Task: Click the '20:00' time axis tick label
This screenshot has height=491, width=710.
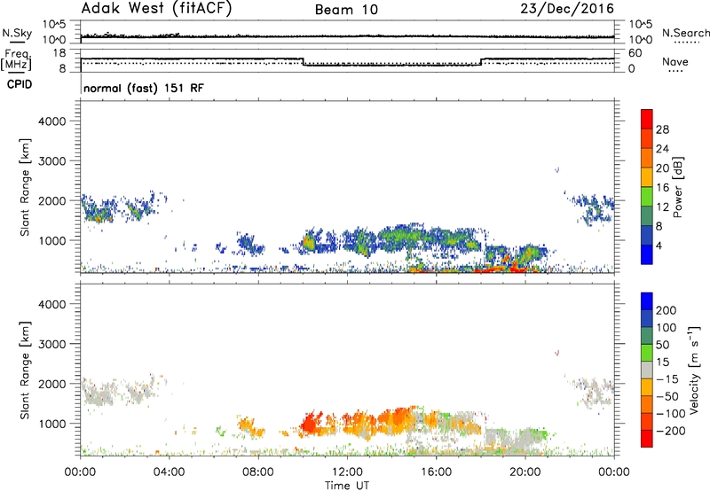Action: [x=525, y=472]
